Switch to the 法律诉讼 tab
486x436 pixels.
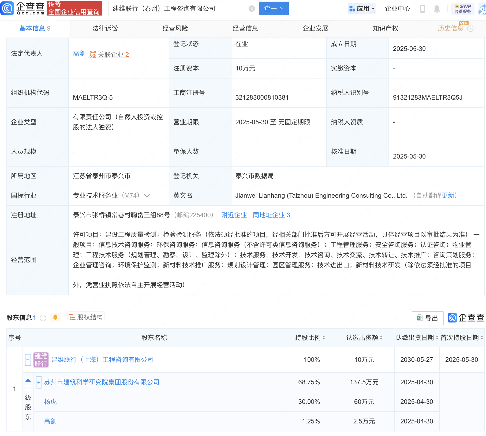(x=105, y=28)
